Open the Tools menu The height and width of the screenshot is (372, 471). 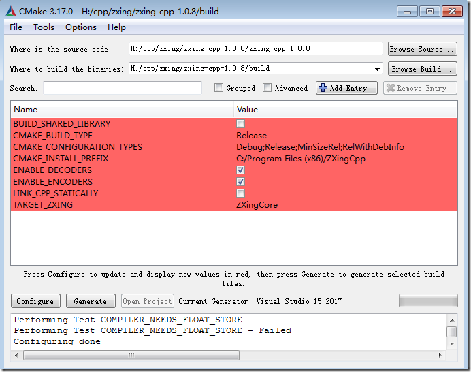(44, 27)
